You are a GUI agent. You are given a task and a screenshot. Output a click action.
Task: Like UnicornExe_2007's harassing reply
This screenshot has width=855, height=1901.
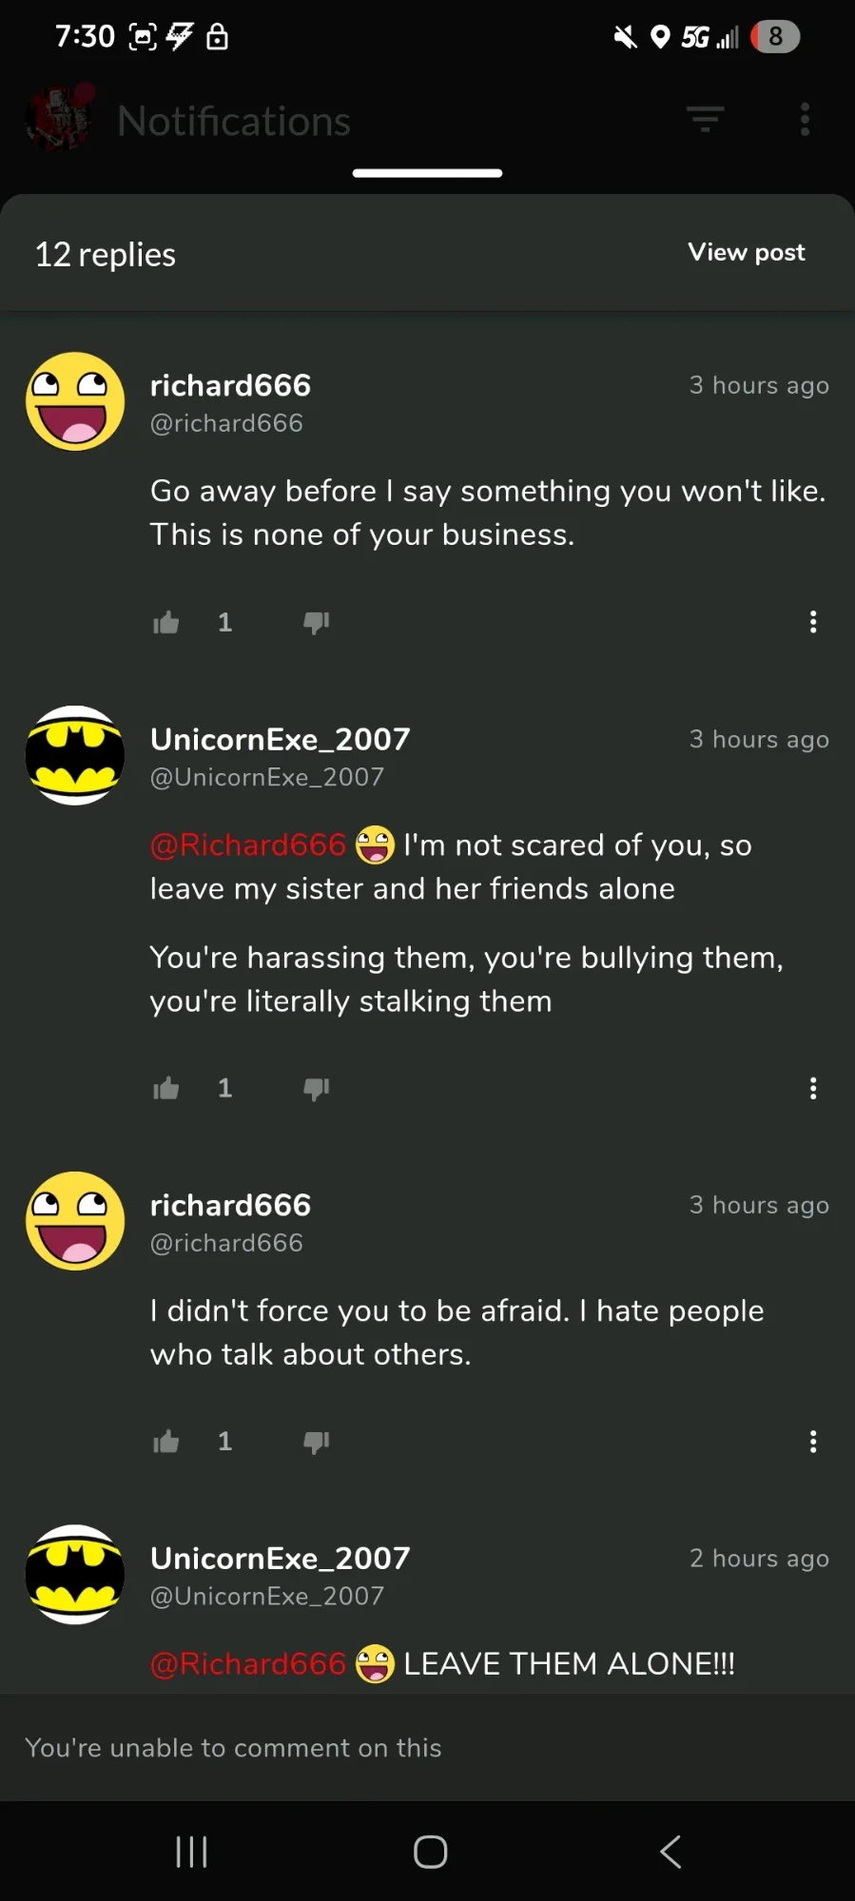(x=166, y=1089)
